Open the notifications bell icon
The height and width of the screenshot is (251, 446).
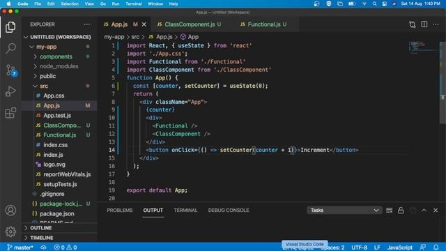(x=436, y=248)
